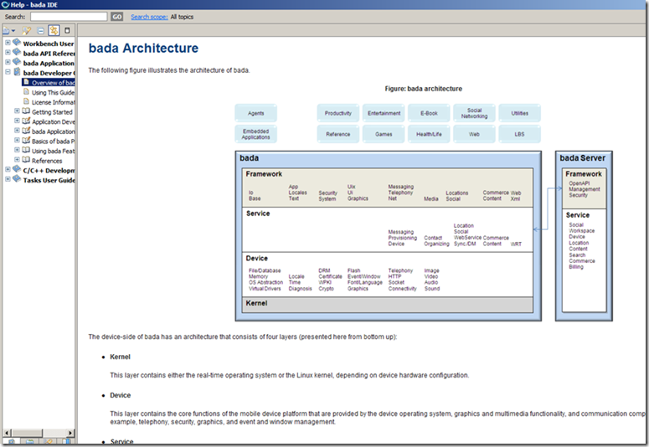The width and height of the screenshot is (649, 447).
Task: Open Overview of bada topic
Action: click(53, 83)
